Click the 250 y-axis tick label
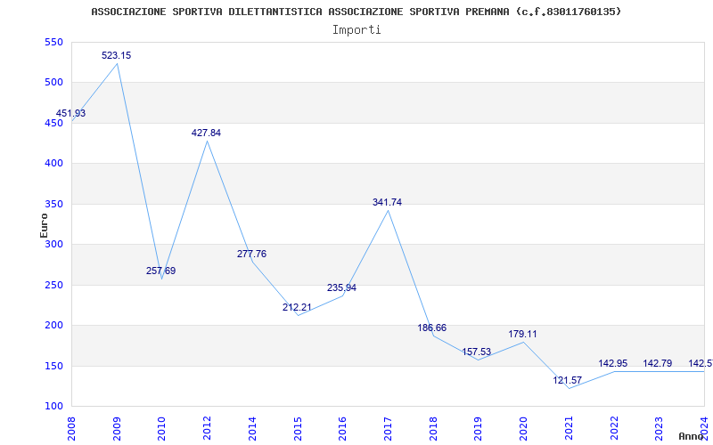The width and height of the screenshot is (713, 445). click(53, 285)
